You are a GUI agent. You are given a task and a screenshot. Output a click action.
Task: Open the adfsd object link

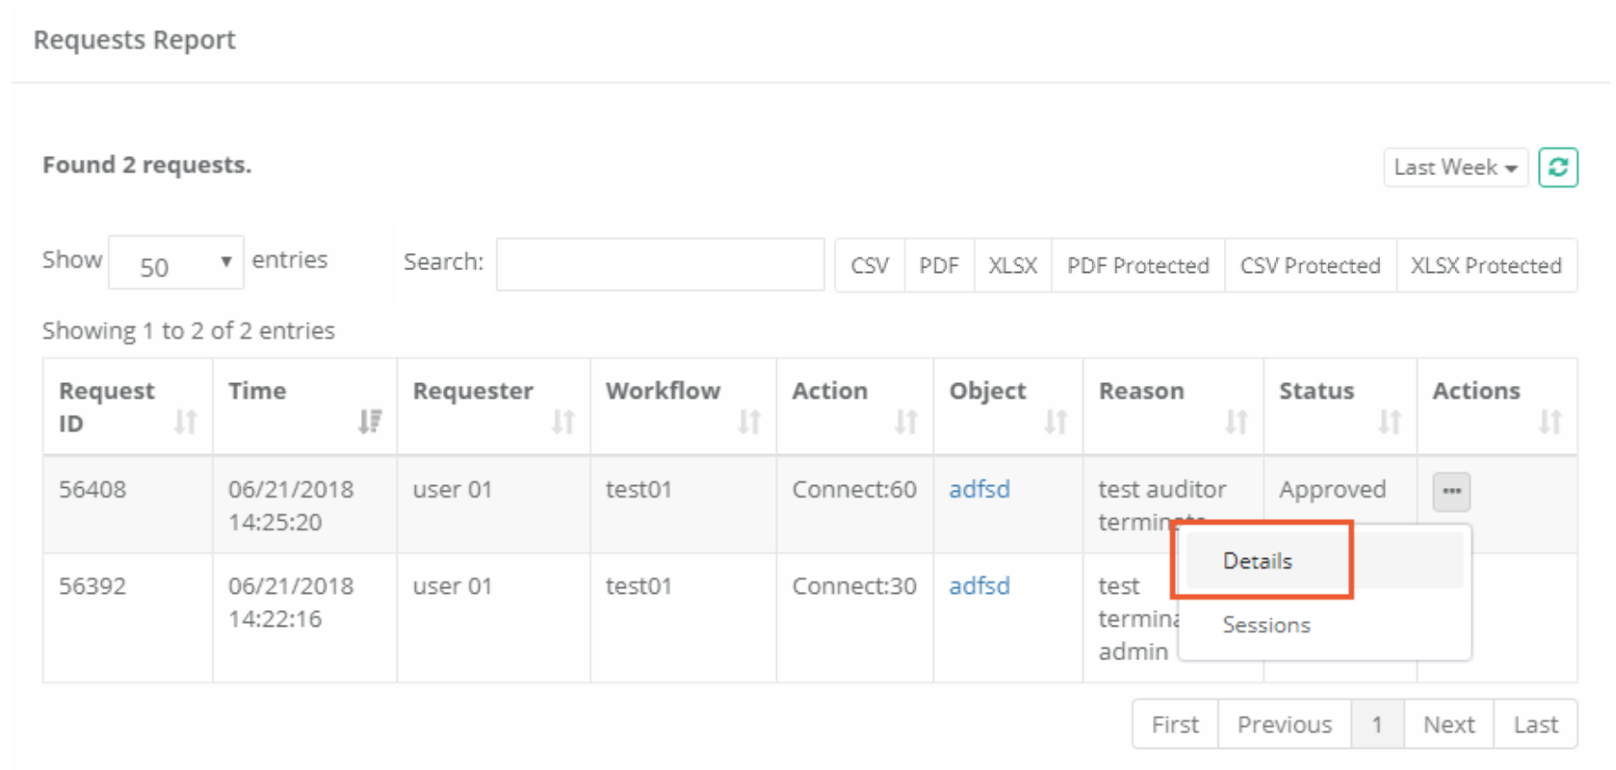click(979, 490)
